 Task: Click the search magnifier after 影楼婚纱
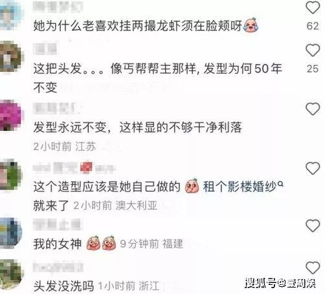(280, 184)
